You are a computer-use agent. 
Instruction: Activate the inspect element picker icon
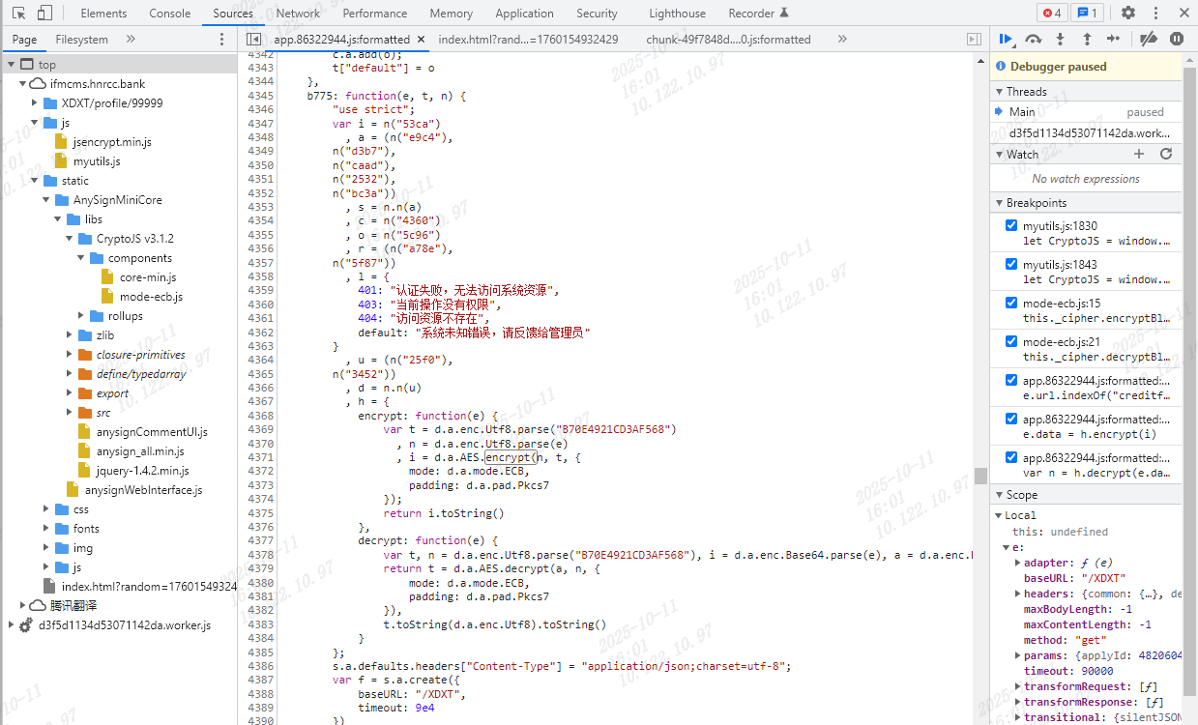pyautogui.click(x=18, y=14)
